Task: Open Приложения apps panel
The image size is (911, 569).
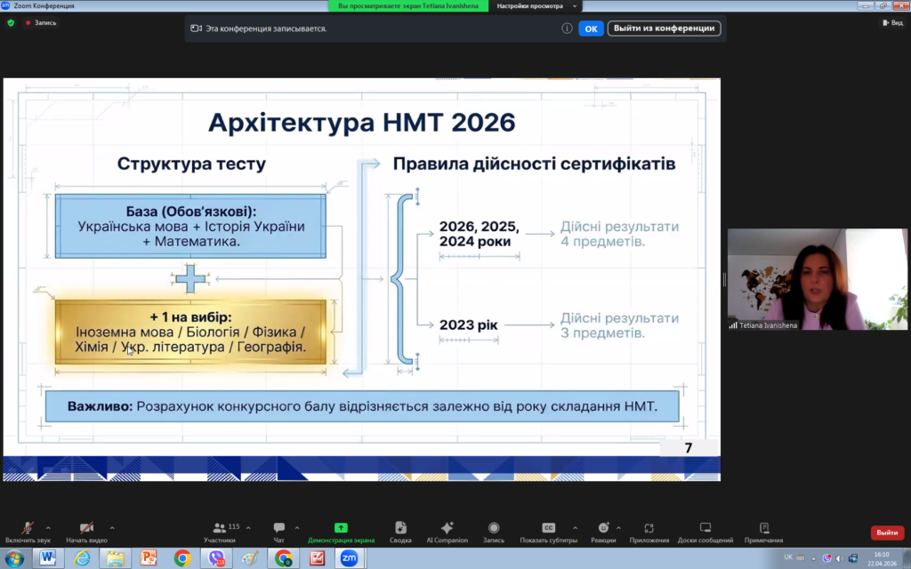Action: pos(649,529)
